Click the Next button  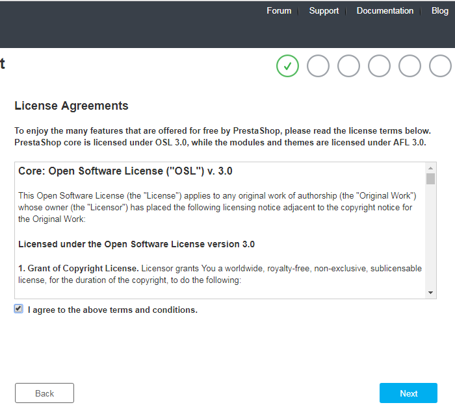(x=408, y=393)
